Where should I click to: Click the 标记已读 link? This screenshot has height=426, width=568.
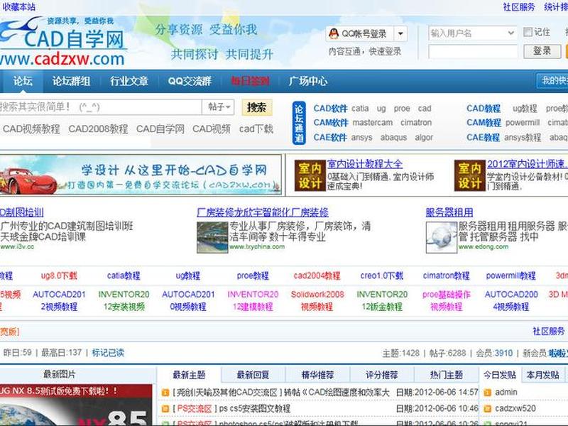pyautogui.click(x=108, y=352)
